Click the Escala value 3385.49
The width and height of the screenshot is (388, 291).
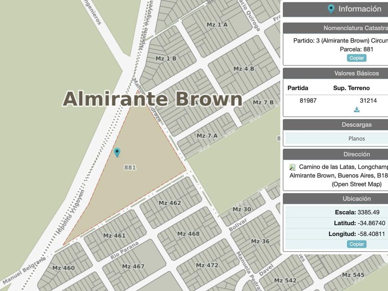point(369,212)
